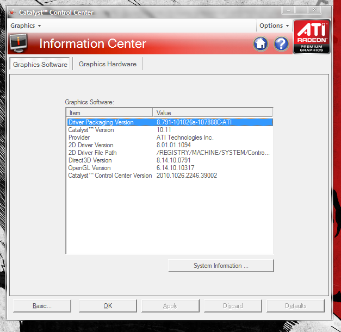This screenshot has width=341, height=332.
Task: Select the 2D Driver File Path row
Action: [x=170, y=153]
